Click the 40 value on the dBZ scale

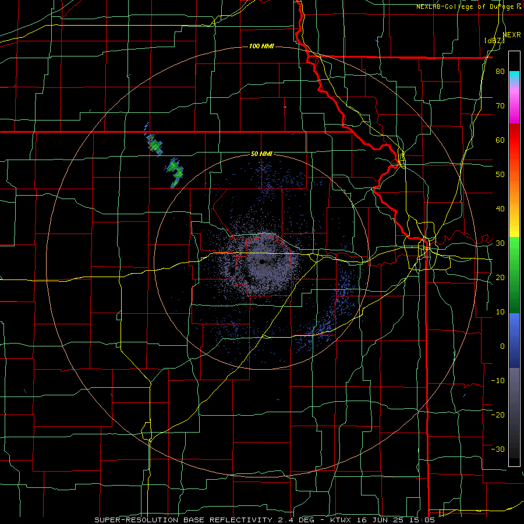click(500, 209)
